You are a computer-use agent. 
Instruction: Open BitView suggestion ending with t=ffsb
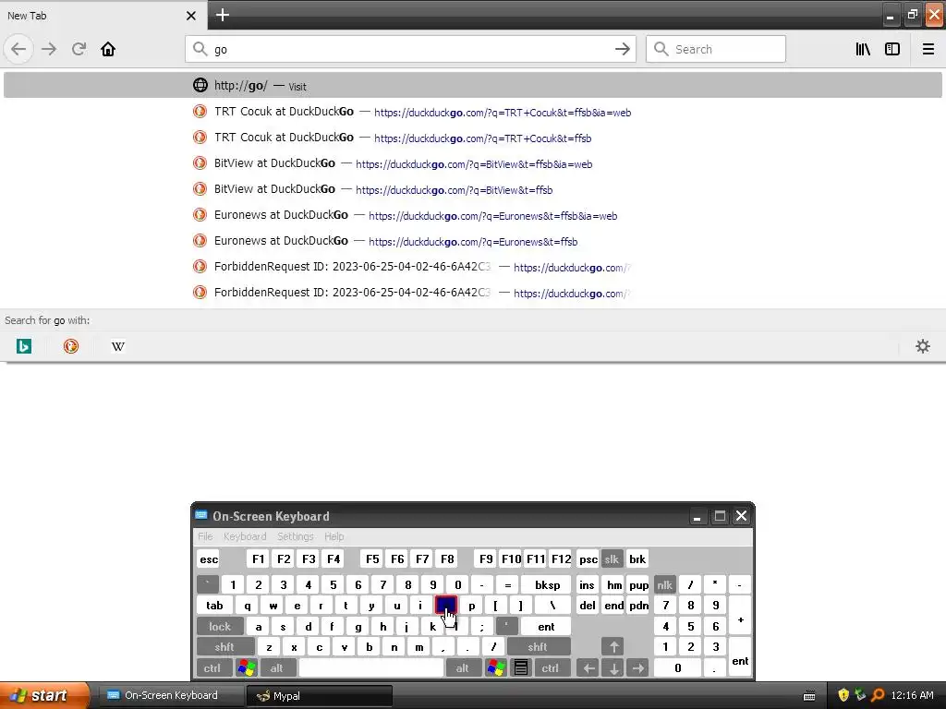[473, 189]
